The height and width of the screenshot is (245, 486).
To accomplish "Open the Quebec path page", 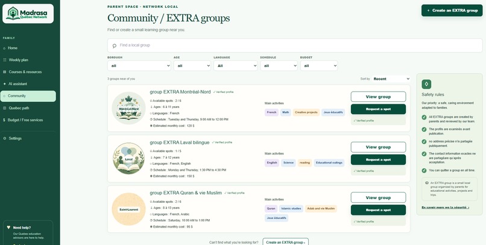I will tap(28, 108).
